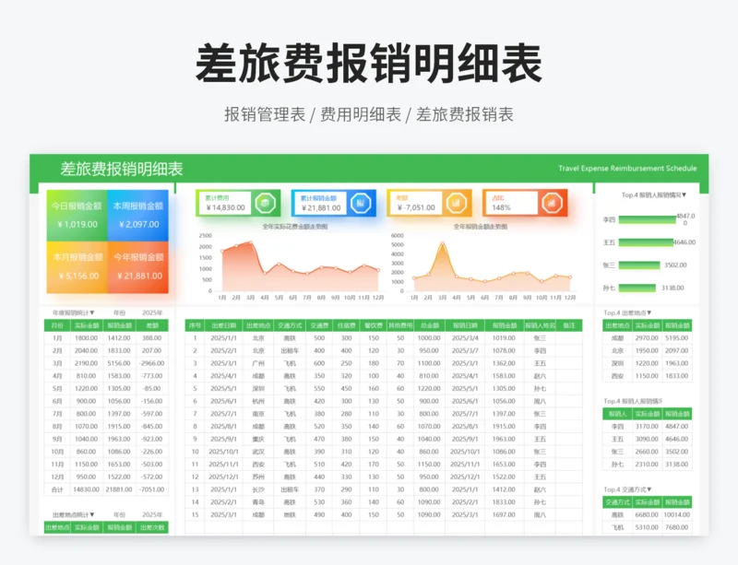Click the 报销日期 column header
This screenshot has width=738, height=565.
[465, 325]
